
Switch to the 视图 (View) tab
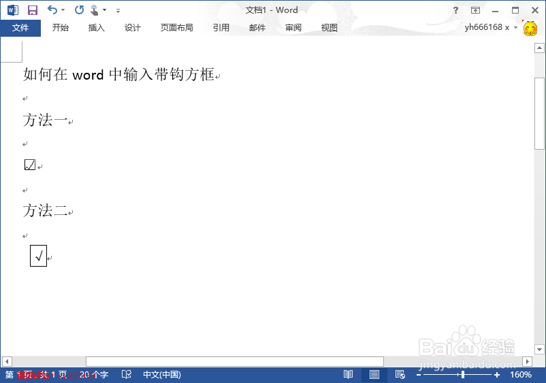(x=329, y=28)
